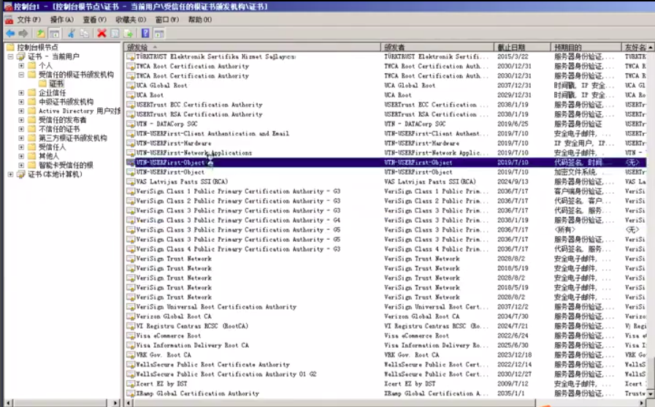Sort by 友好名 column header
Viewport: 655px width, 407px height.
[x=634, y=47]
